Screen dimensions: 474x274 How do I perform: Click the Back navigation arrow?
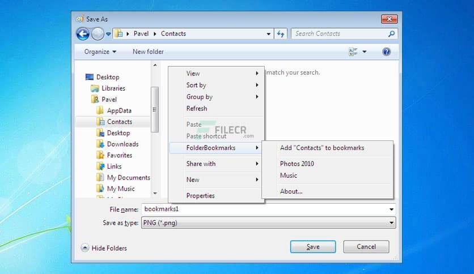click(83, 34)
